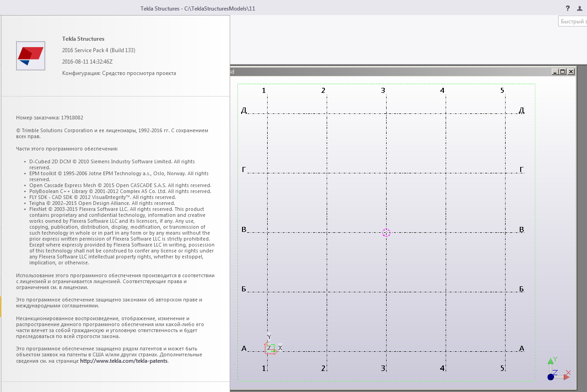Click the 'Конфигурация: Средство просмотра проекта' line
The height and width of the screenshot is (392, 587).
(x=119, y=73)
